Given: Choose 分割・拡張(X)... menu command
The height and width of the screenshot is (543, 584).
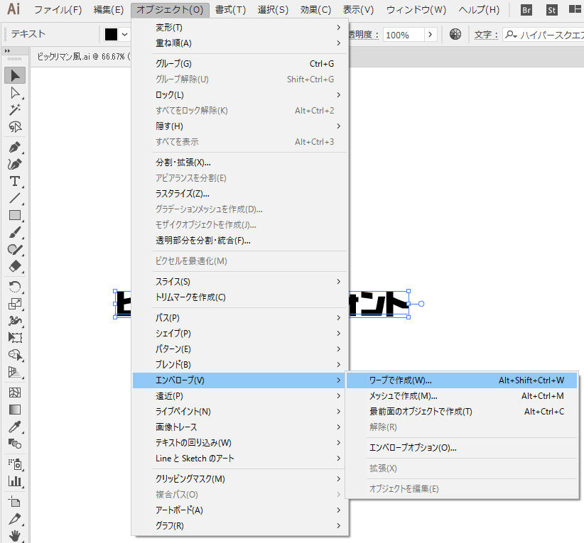Looking at the screenshot, I should coord(240,163).
